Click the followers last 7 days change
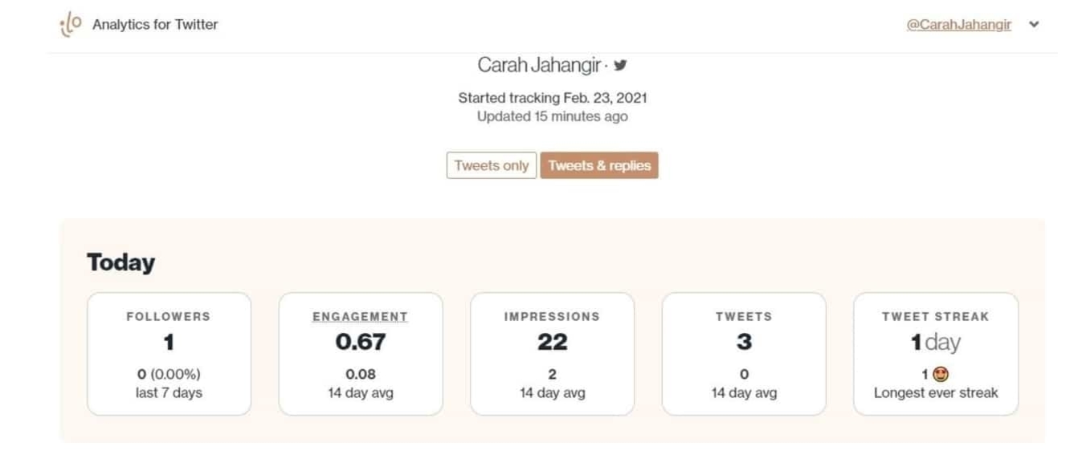The height and width of the screenshot is (475, 1078). pos(169,375)
